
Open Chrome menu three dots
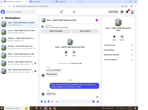click(x=136, y=6)
